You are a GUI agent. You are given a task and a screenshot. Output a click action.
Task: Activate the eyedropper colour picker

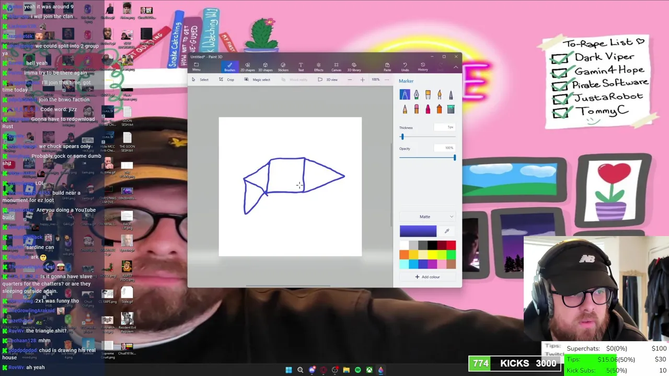pyautogui.click(x=447, y=231)
